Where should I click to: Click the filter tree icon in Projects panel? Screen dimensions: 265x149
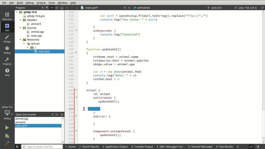click(x=47, y=7)
